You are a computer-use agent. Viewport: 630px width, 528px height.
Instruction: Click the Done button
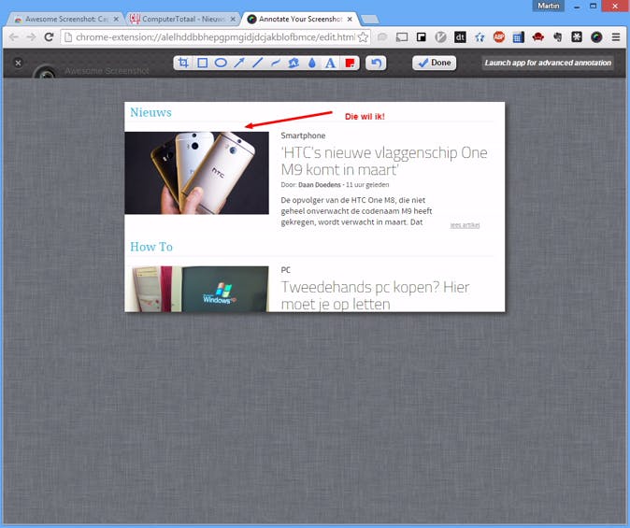[x=435, y=63]
